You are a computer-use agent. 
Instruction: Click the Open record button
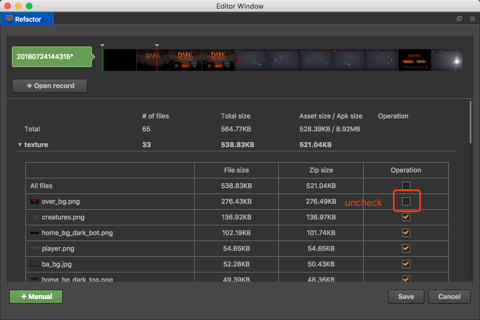point(50,86)
